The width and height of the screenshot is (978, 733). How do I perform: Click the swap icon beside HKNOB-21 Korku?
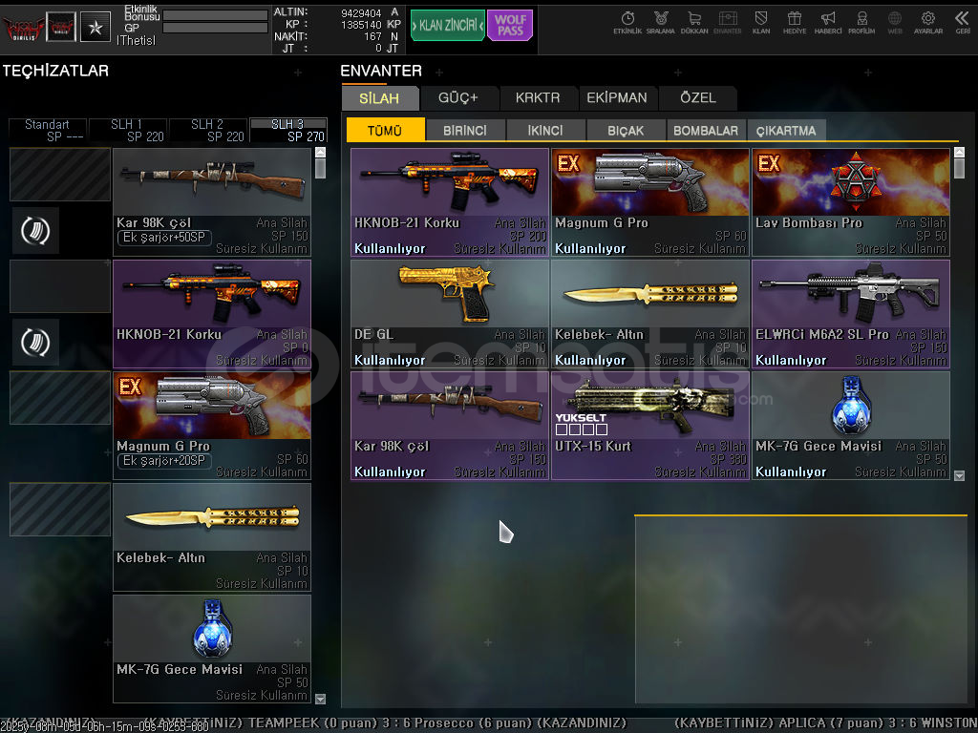35,343
